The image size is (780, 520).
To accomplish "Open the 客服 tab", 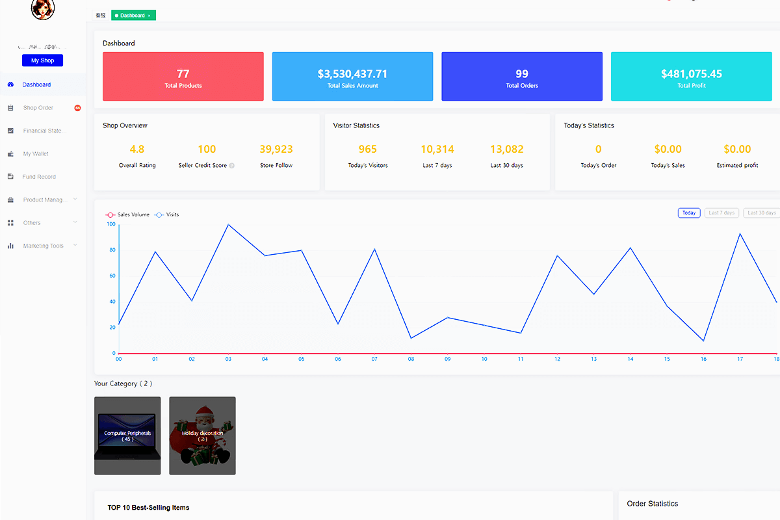I will [x=101, y=16].
